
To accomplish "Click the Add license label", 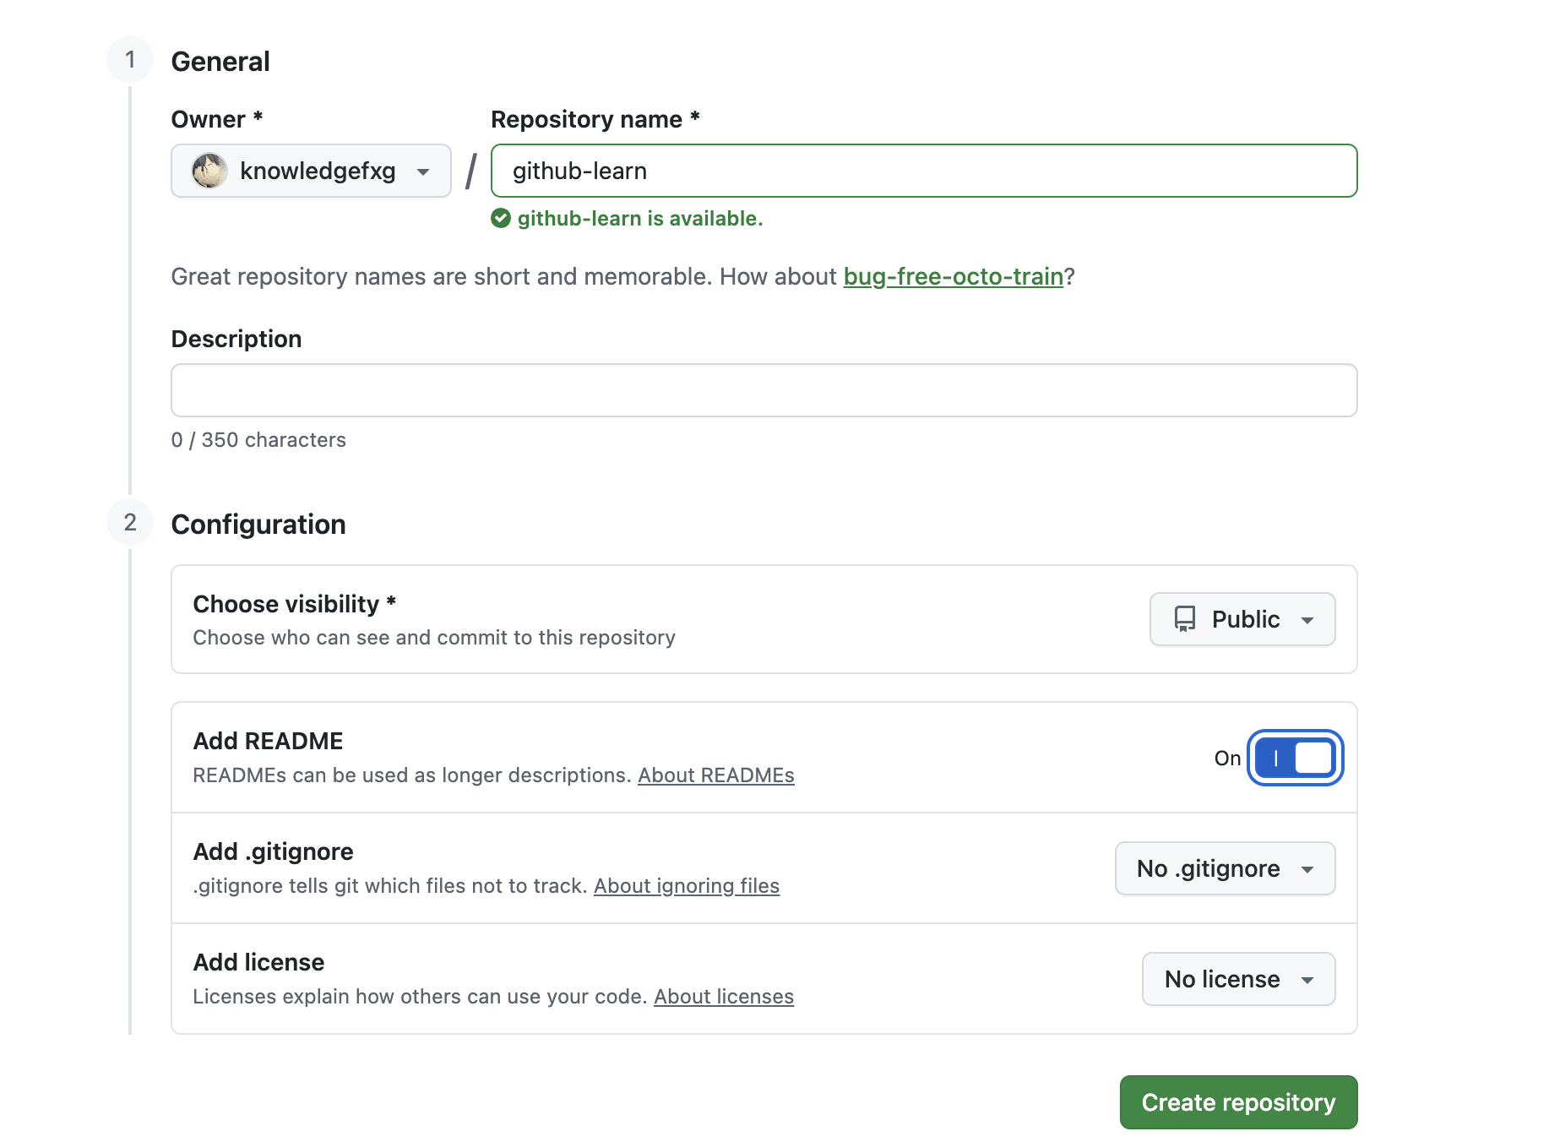I will (258, 962).
